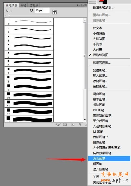Load the 带阴影的画笔 brush set
Viewport: 131px width, 186px height.
(x=102, y=115)
